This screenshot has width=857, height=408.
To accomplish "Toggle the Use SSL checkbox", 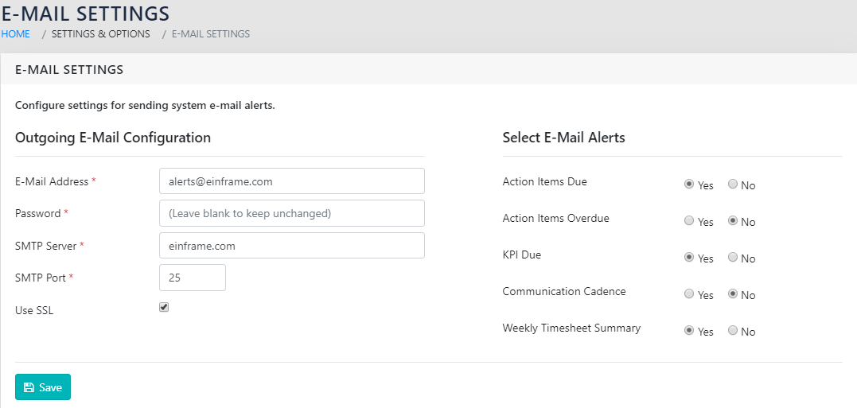I will (x=164, y=307).
